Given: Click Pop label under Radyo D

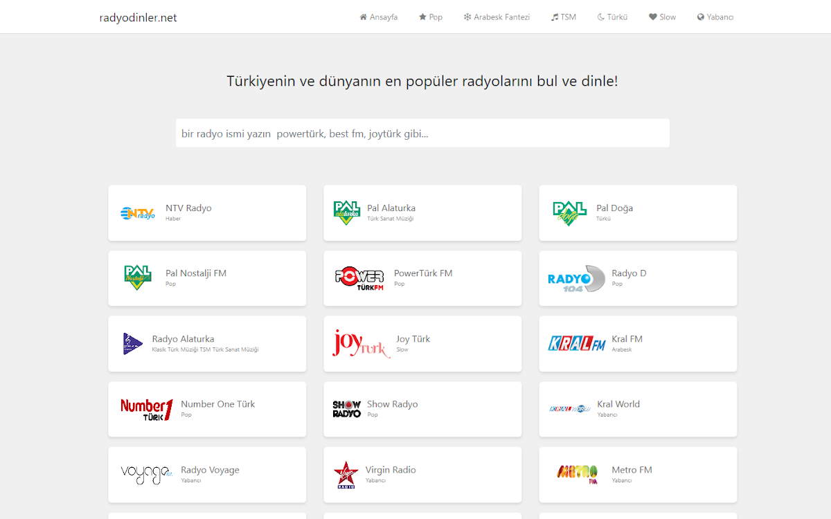Looking at the screenshot, I should [x=617, y=284].
